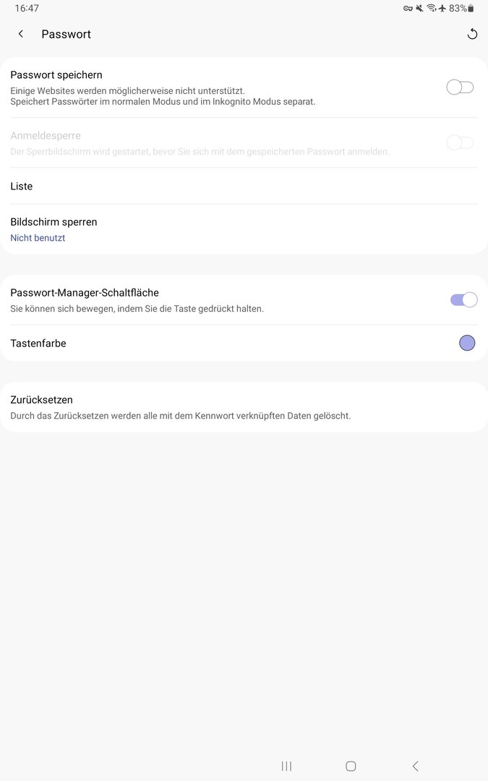Click the reset icon in the header
Viewport: 488px width, 781px height.
tap(472, 34)
